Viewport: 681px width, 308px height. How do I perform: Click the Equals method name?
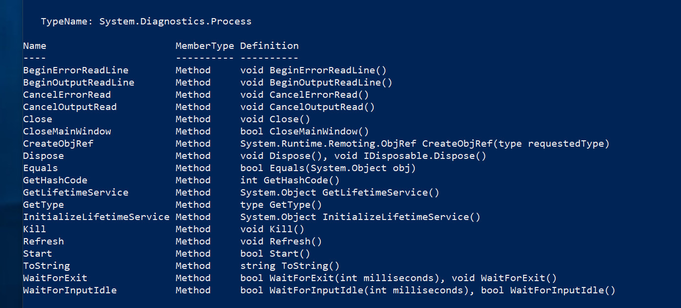[x=41, y=168]
